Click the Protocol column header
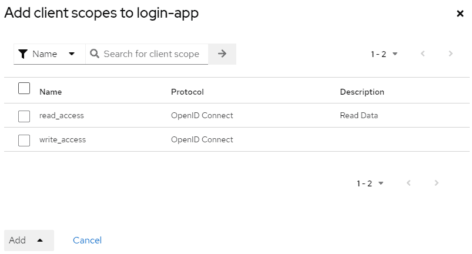 point(188,92)
